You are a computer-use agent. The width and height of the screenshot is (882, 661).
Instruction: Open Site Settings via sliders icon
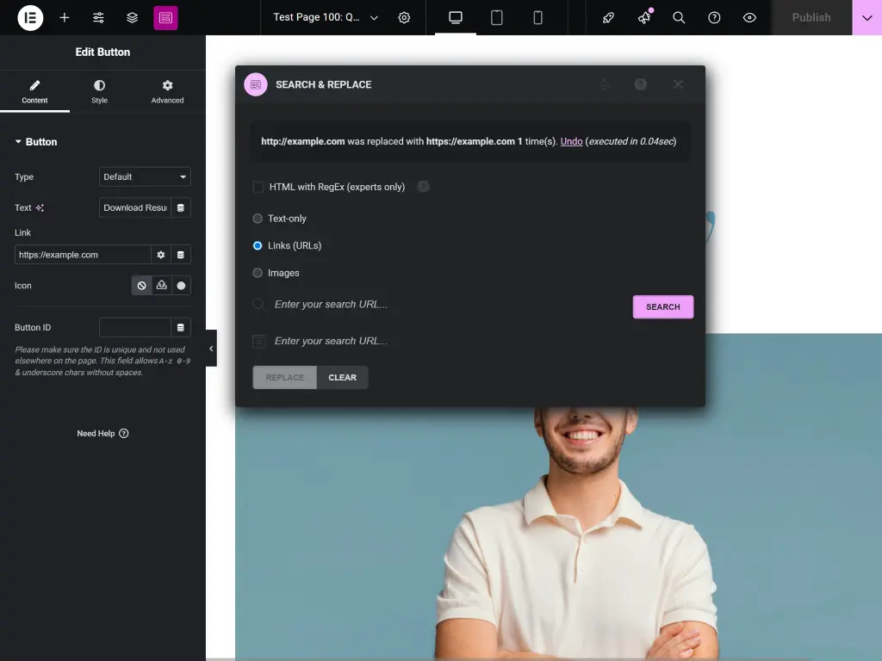98,17
